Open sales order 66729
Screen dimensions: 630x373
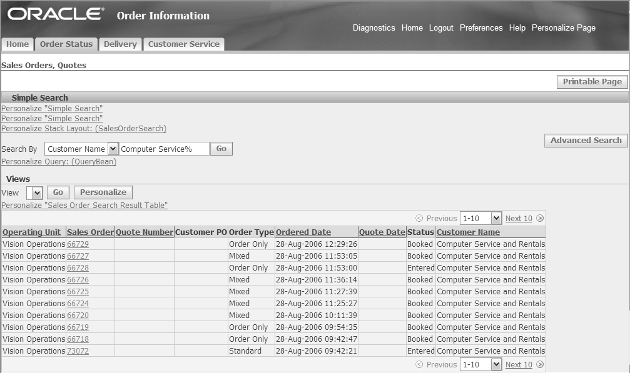(x=78, y=244)
